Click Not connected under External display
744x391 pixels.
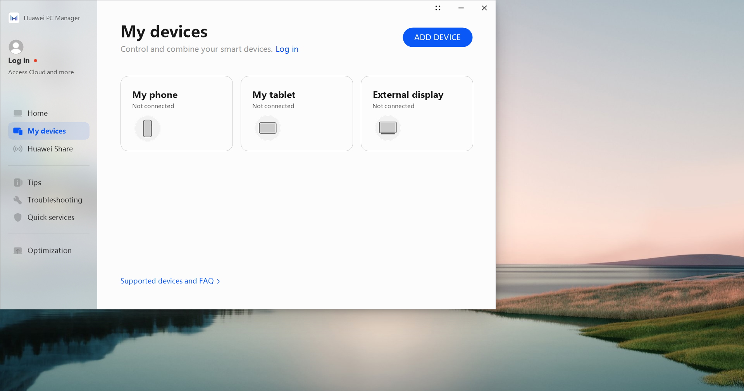393,106
